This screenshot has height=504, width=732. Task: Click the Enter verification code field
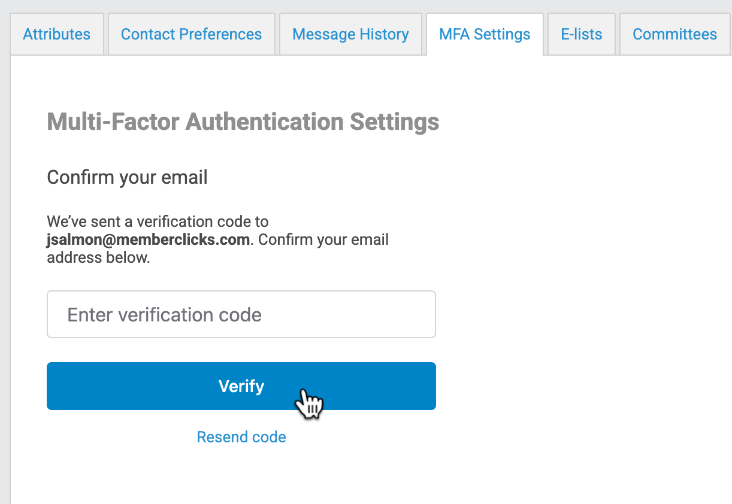pyautogui.click(x=241, y=315)
